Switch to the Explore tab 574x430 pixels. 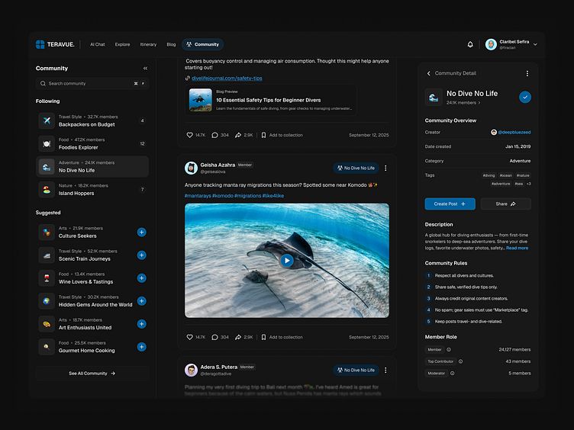coord(122,44)
